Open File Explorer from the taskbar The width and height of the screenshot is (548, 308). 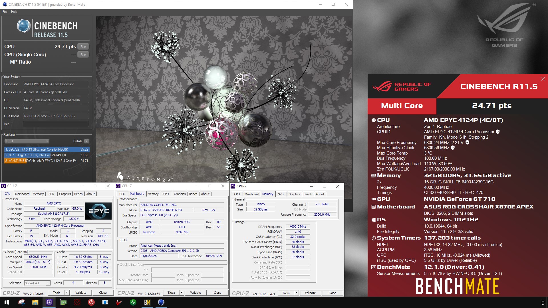pos(35,302)
